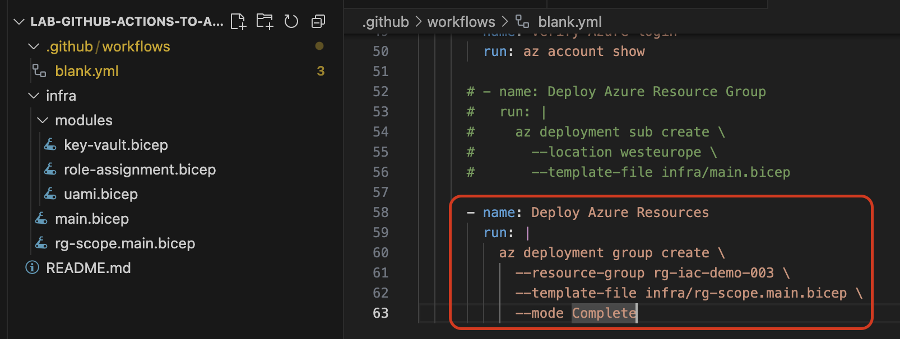This screenshot has width=900, height=339.
Task: Click the Bicep icon beside main.bicep
Action: [x=41, y=219]
